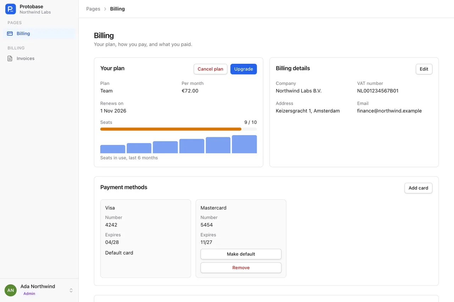The height and width of the screenshot is (302, 454).
Task: Click the Protobase logo icon
Action: click(x=11, y=9)
